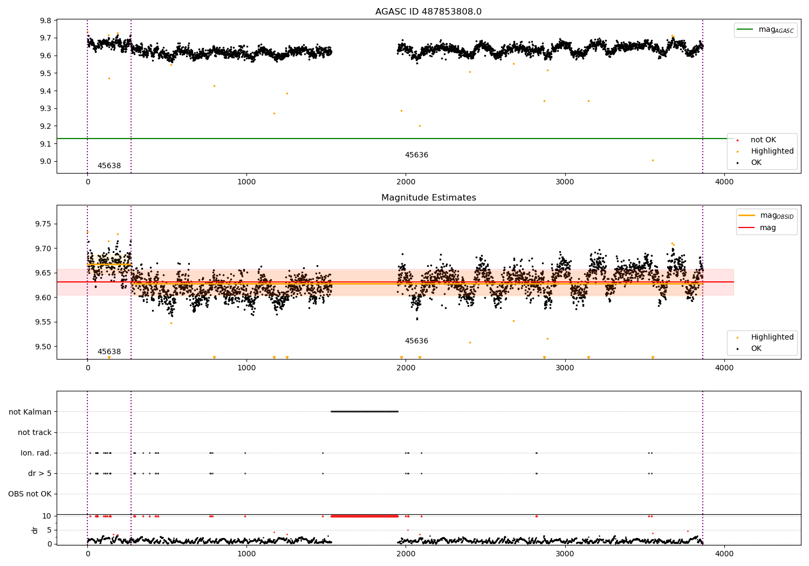Click the 'OBS not OK' row label
The height and width of the screenshot is (566, 809).
(x=30, y=494)
